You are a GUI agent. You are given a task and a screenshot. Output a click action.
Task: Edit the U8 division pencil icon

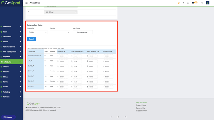(x=31, y=61)
